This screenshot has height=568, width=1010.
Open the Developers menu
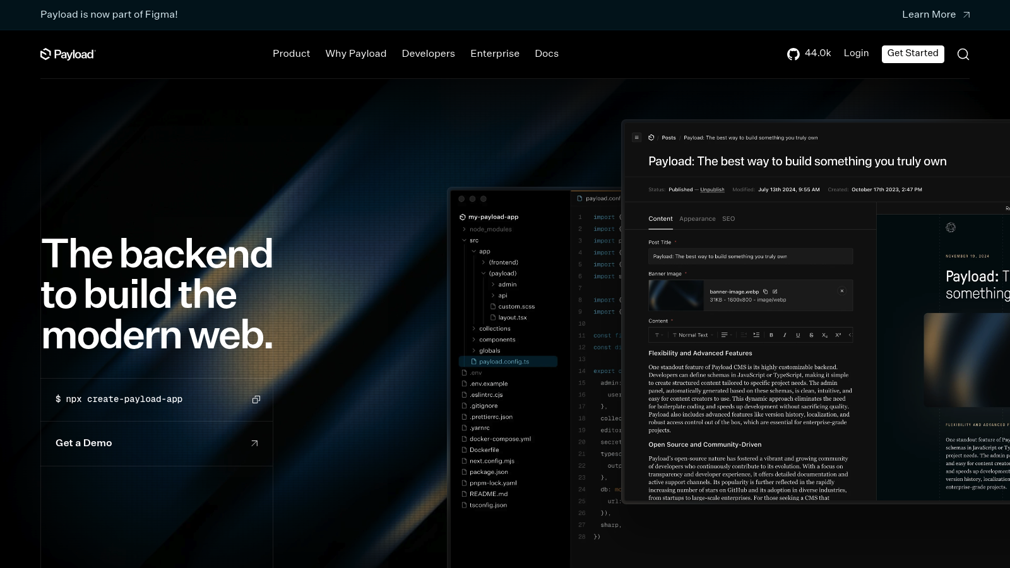[429, 54]
